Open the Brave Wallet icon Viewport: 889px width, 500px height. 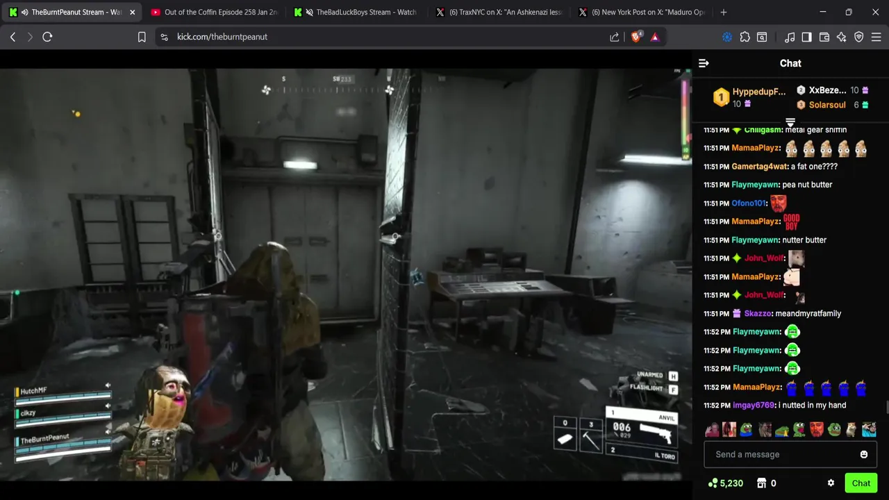point(824,37)
